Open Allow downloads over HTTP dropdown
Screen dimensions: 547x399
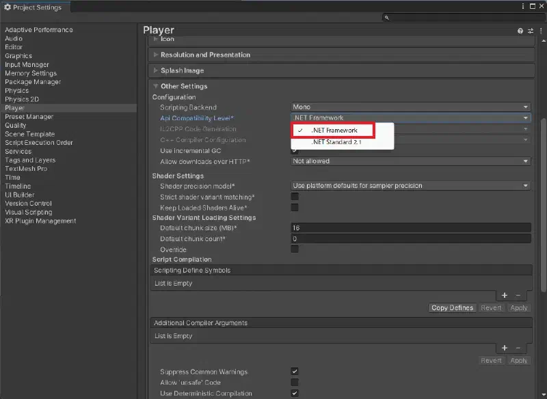click(411, 161)
